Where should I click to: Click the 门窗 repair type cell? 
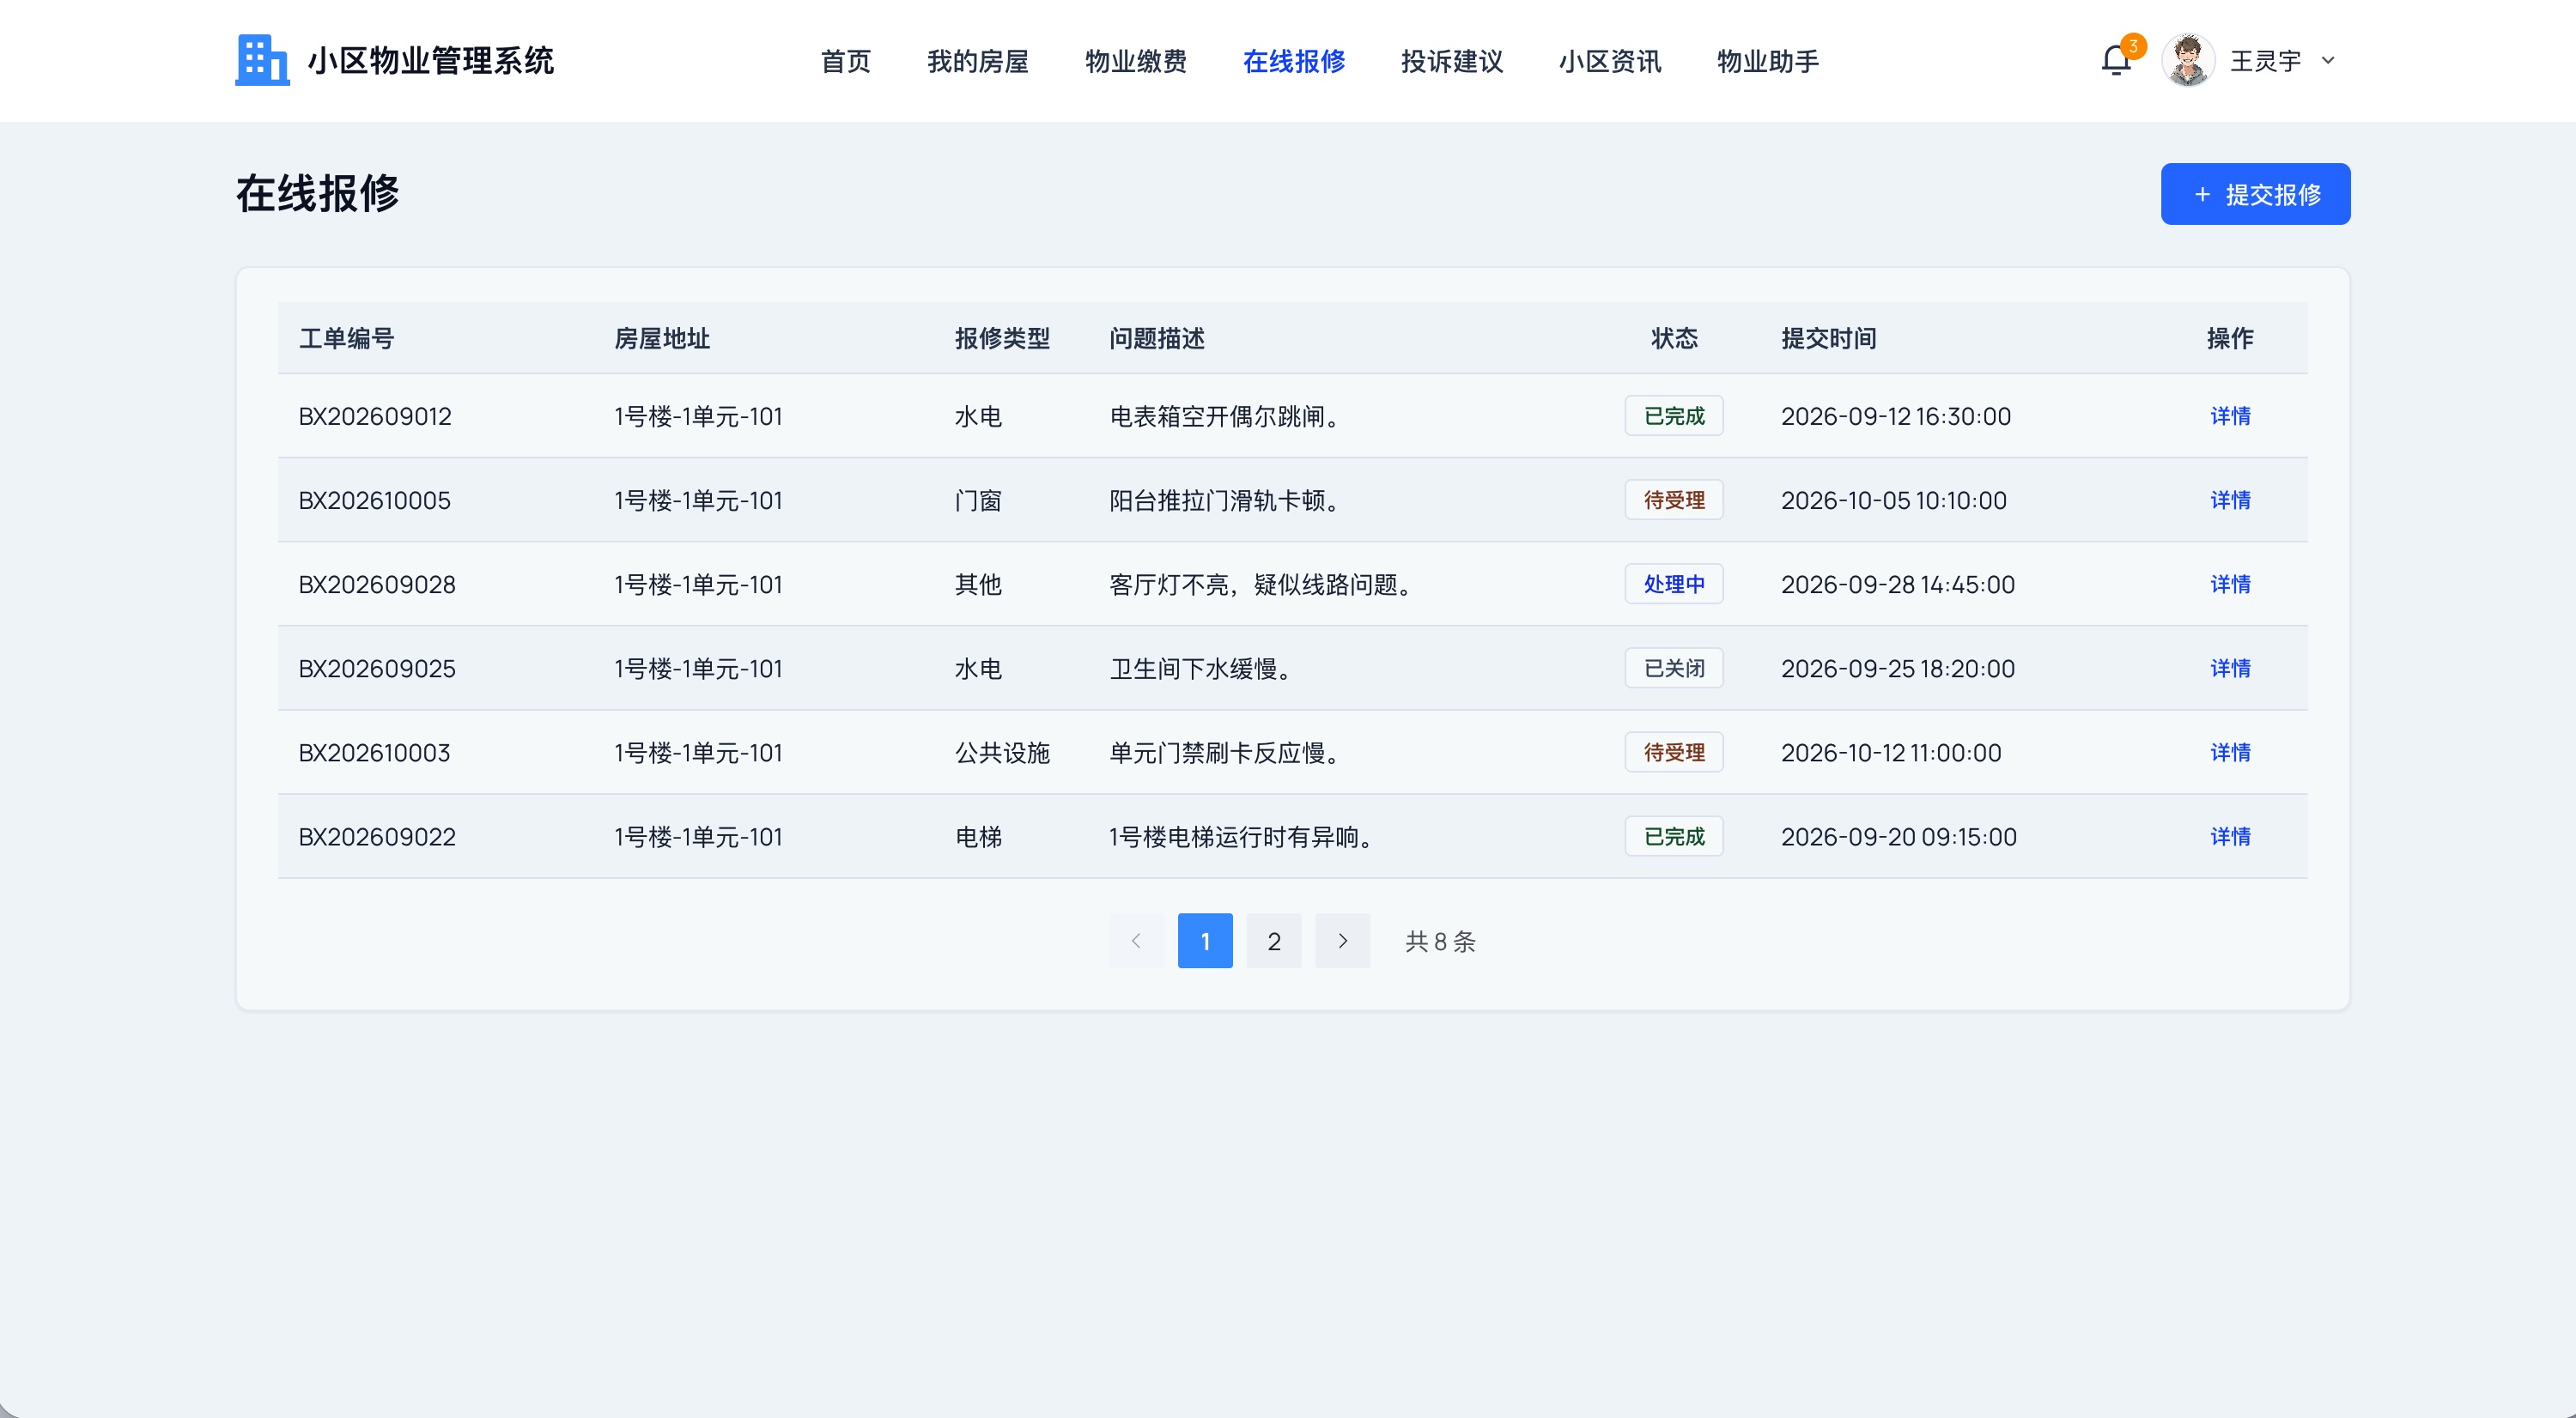pyautogui.click(x=978, y=500)
